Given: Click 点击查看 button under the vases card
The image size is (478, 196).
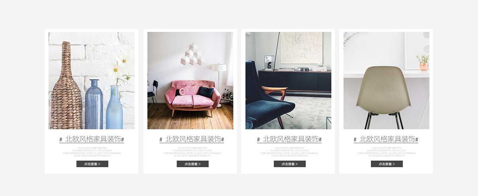Looking at the screenshot, I should click(92, 164).
